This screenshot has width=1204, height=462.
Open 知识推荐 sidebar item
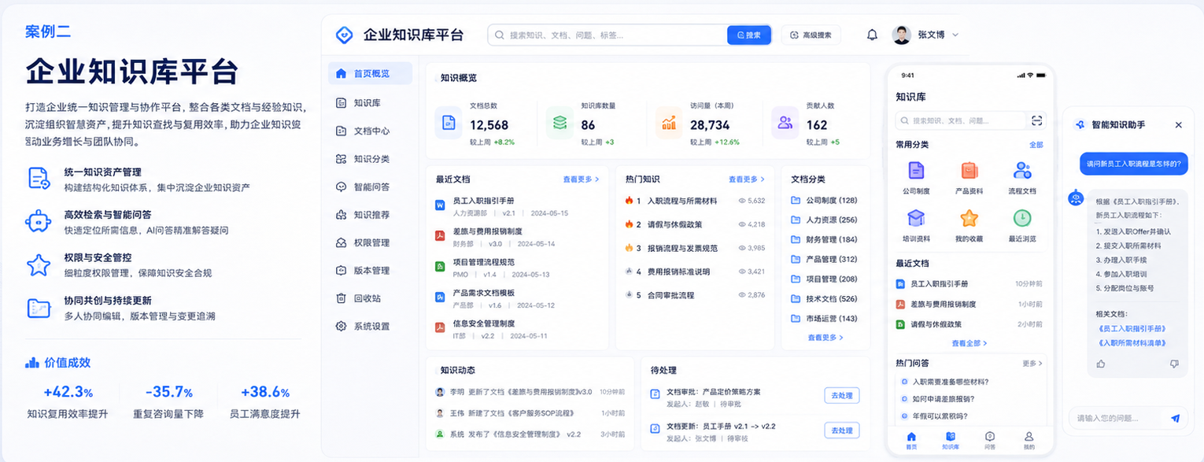pyautogui.click(x=371, y=214)
